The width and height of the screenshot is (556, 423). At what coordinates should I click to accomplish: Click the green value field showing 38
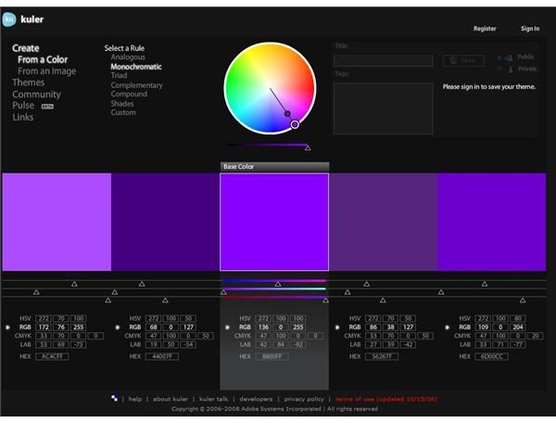click(x=390, y=327)
